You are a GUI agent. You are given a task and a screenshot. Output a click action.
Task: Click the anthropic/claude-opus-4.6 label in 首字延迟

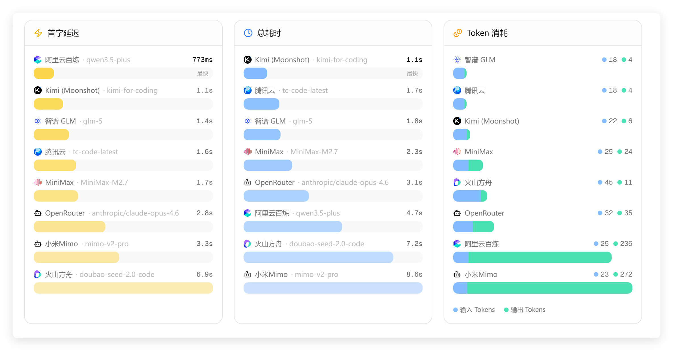coord(135,213)
